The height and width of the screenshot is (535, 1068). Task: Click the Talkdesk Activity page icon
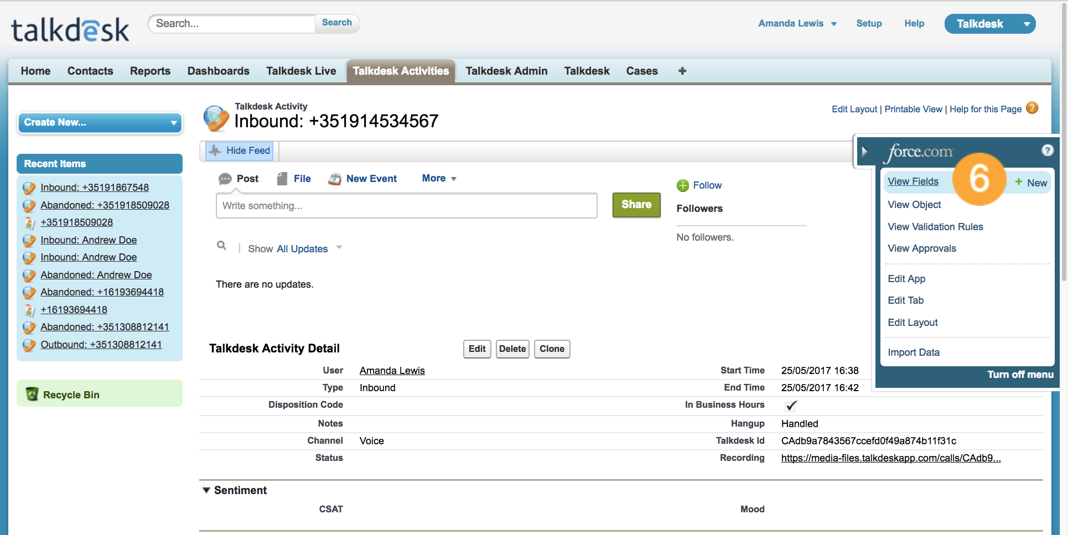[x=216, y=118]
